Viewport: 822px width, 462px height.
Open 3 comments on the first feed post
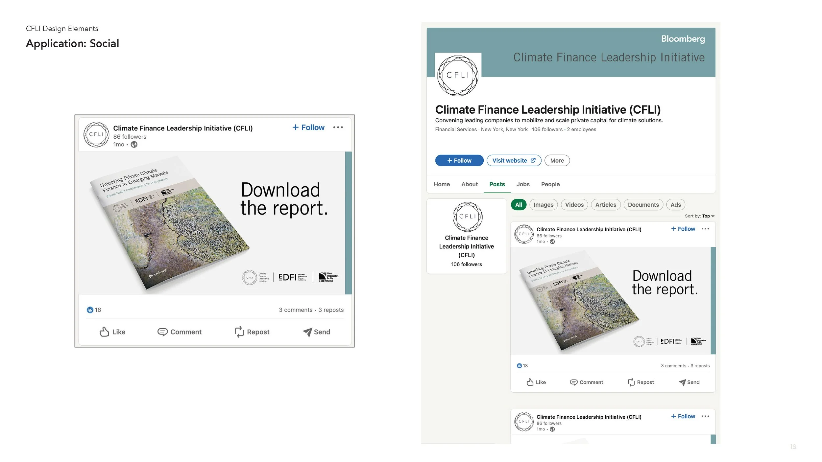click(673, 366)
